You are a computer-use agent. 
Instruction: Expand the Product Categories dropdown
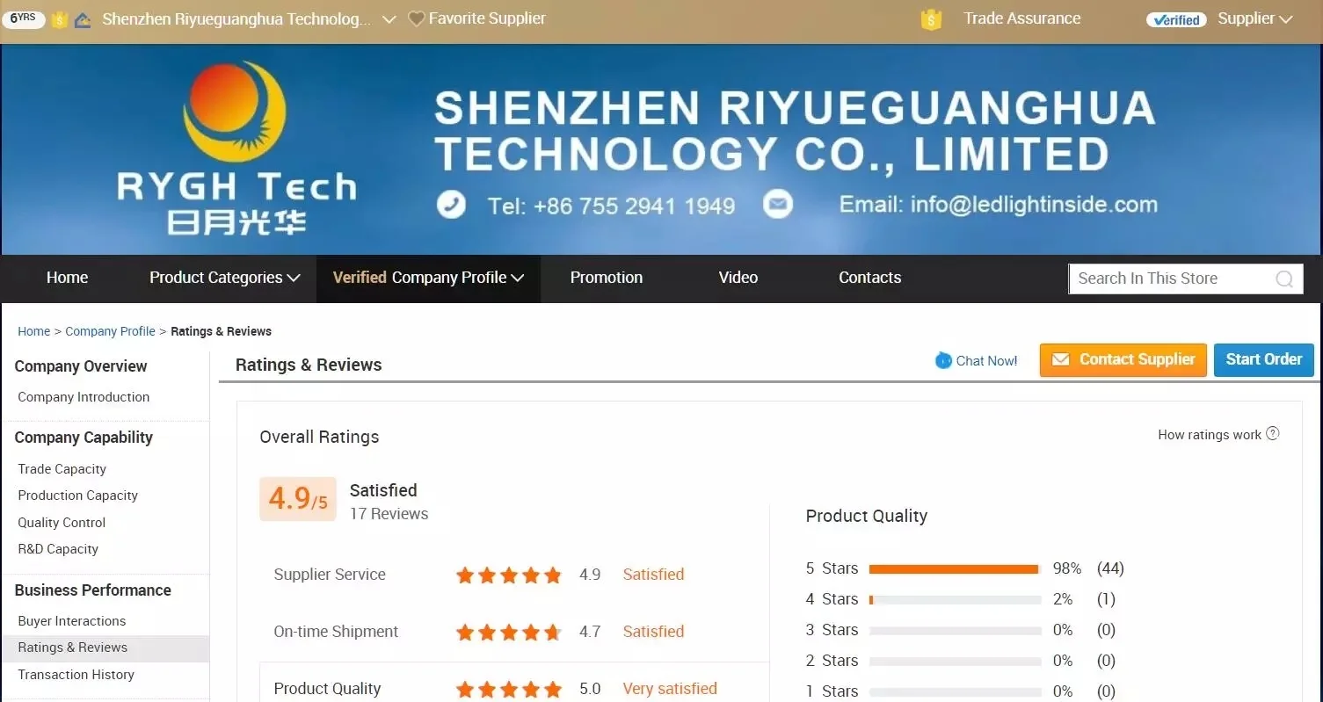(224, 278)
